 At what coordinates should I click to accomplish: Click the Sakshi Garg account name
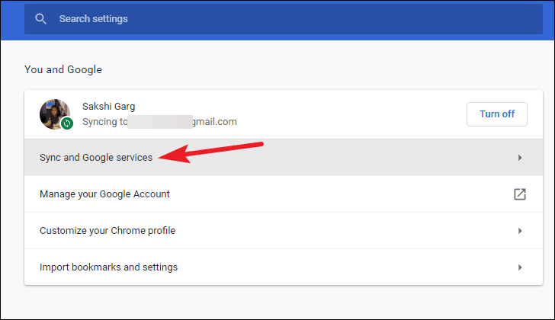(x=109, y=107)
